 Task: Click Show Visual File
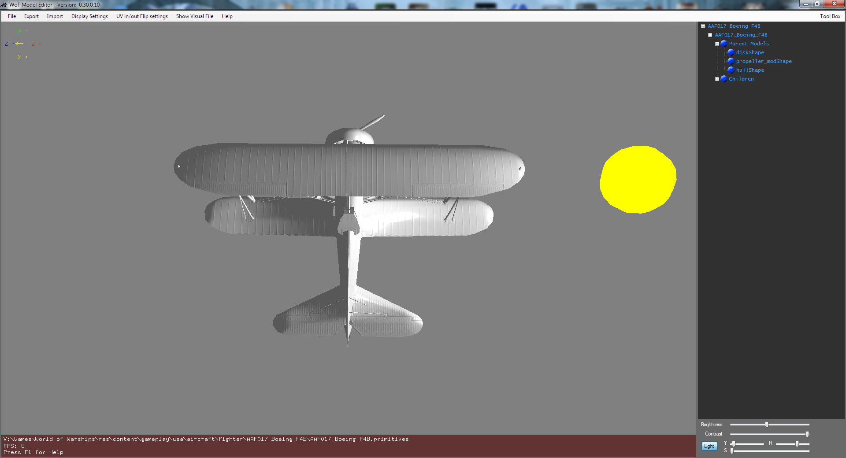click(x=194, y=16)
